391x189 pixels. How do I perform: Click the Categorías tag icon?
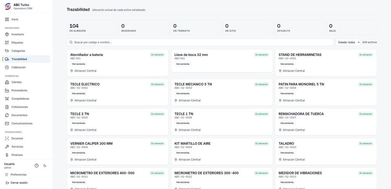[7, 51]
